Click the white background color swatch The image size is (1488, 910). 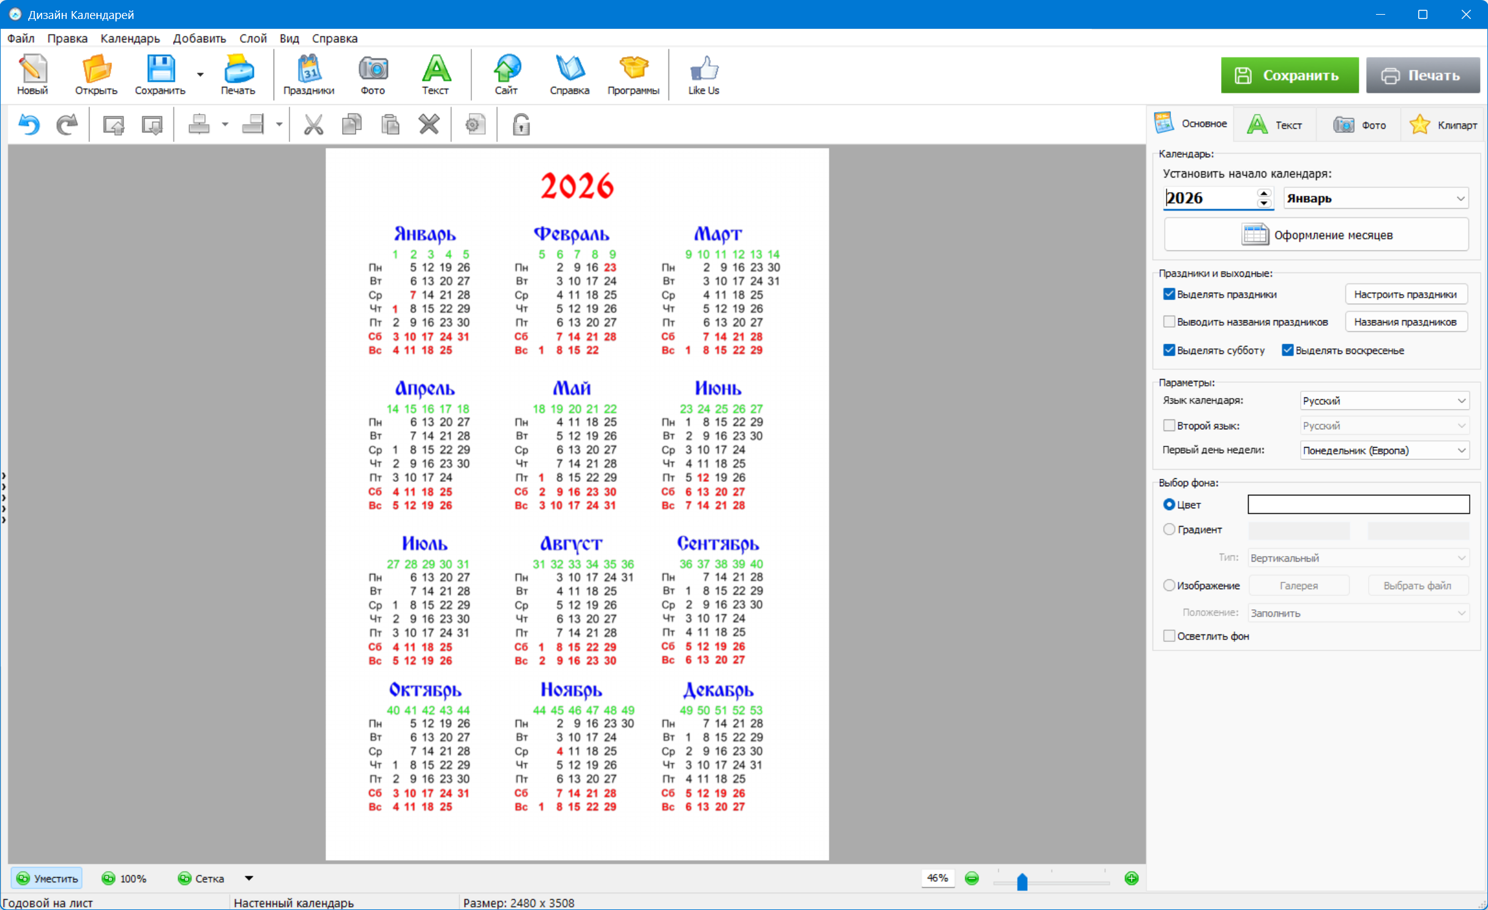1358,505
